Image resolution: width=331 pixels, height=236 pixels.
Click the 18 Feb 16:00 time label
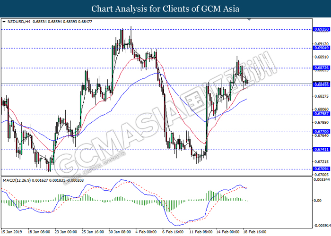[x=254, y=232]
